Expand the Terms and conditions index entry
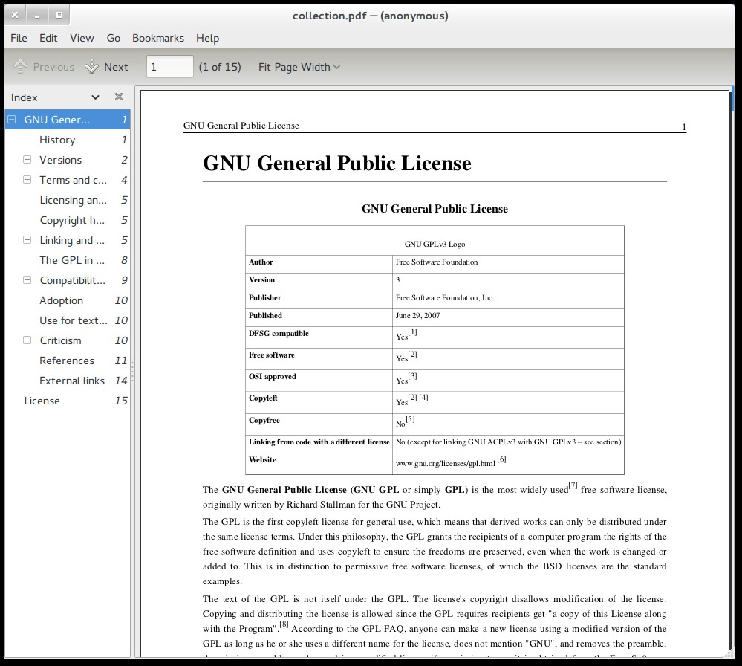 coord(27,180)
